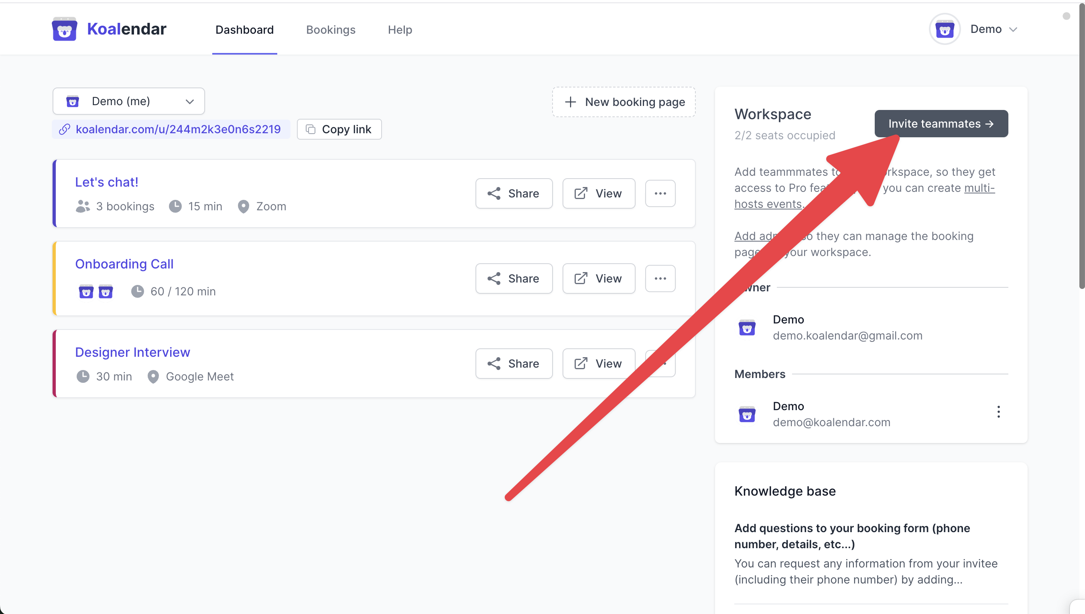Open the Bookings tab
The image size is (1085, 614).
coord(331,30)
